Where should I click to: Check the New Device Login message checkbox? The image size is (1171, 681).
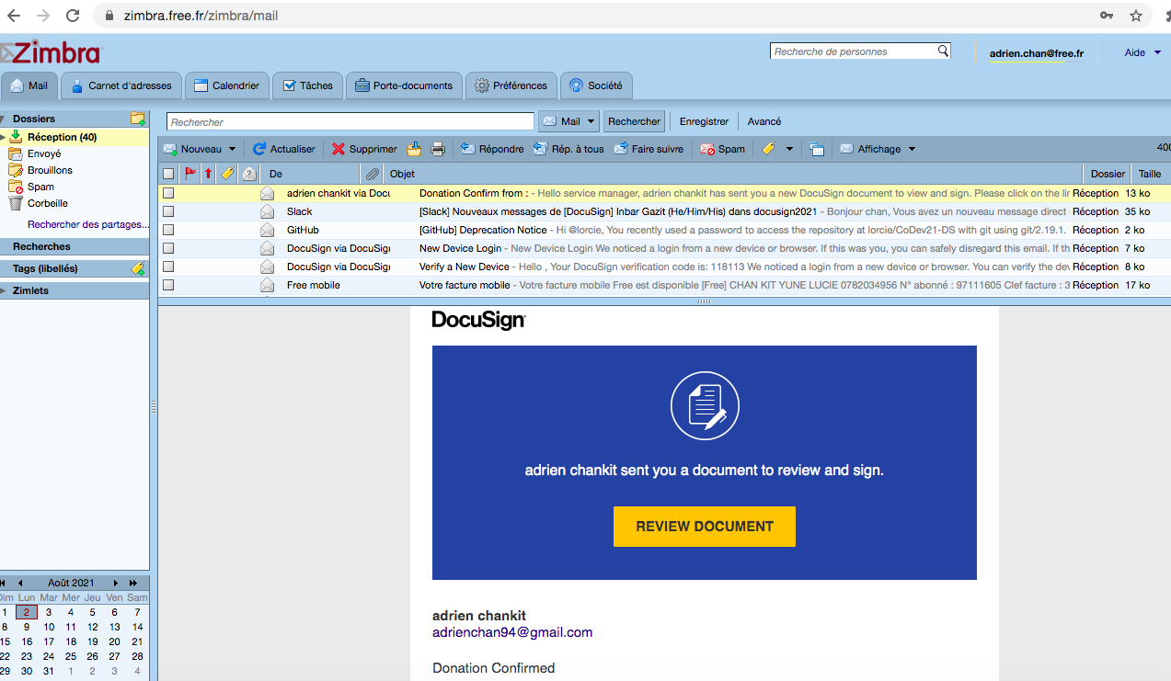(168, 248)
